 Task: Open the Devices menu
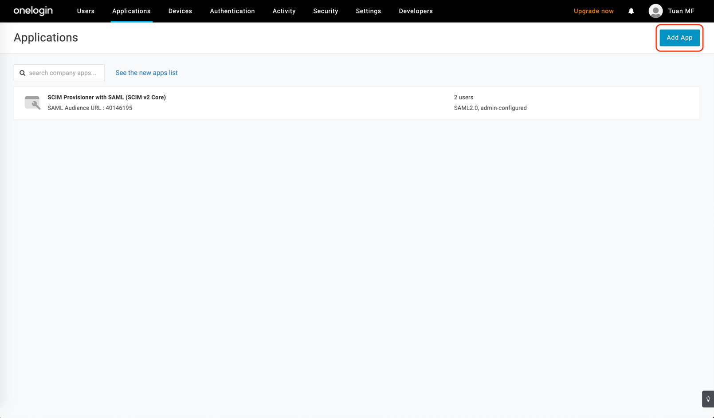pos(180,11)
